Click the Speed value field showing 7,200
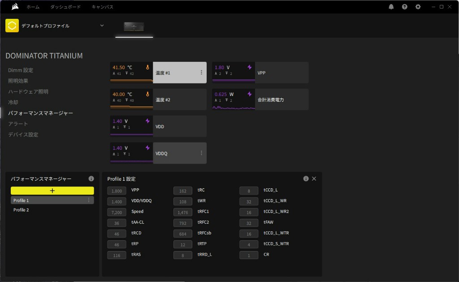This screenshot has height=282, width=459. [x=117, y=212]
